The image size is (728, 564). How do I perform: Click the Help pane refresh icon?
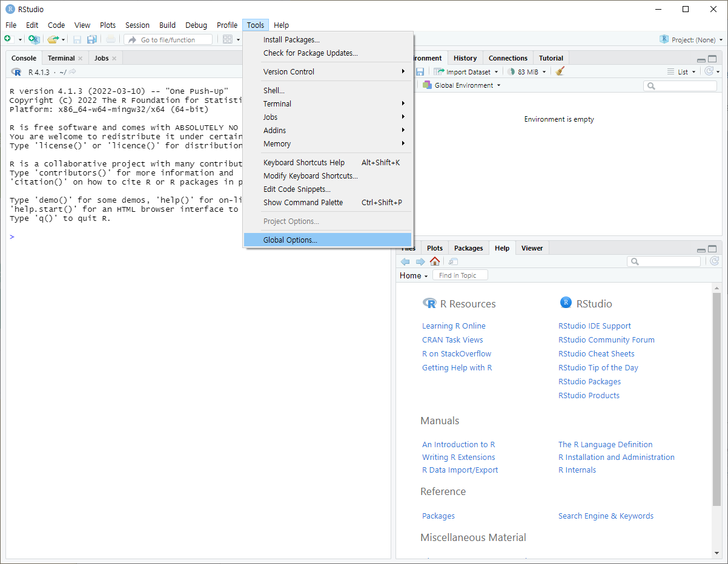(715, 261)
